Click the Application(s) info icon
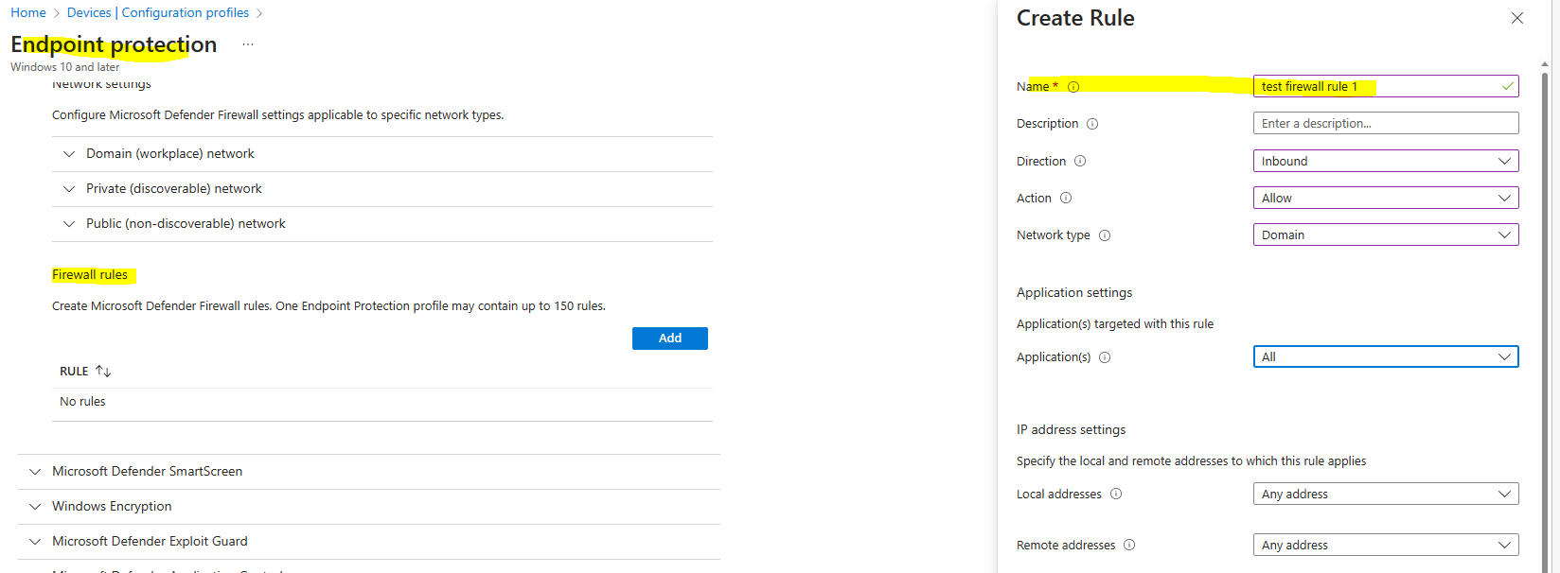Viewport: 1560px width, 573px height. tap(1105, 357)
